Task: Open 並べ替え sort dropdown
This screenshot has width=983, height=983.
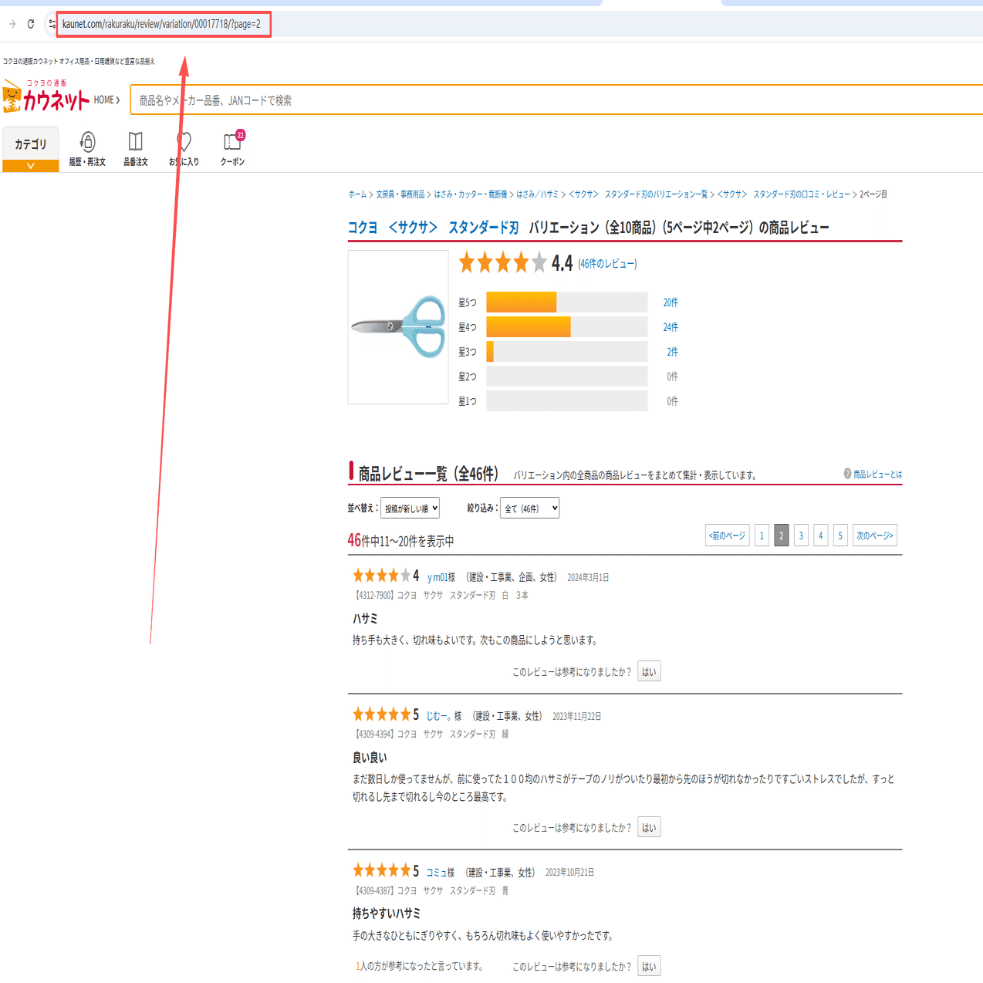Action: (x=410, y=508)
